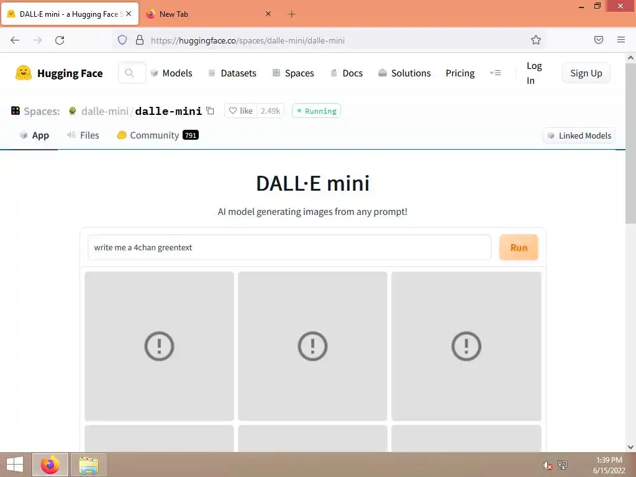636x477 pixels.
Task: Open the Windows Start menu
Action: pyautogui.click(x=15, y=465)
